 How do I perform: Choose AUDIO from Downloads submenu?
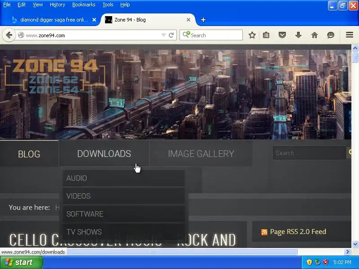[124, 178]
